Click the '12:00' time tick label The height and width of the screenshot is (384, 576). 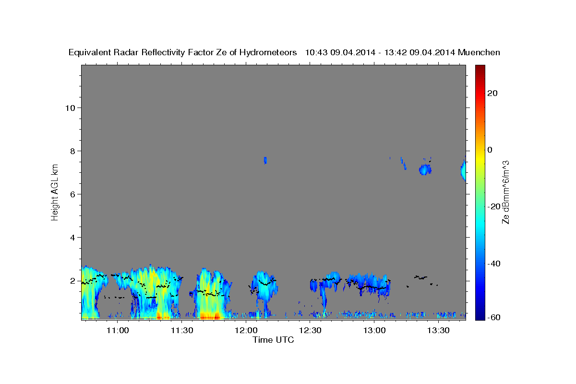246,330
